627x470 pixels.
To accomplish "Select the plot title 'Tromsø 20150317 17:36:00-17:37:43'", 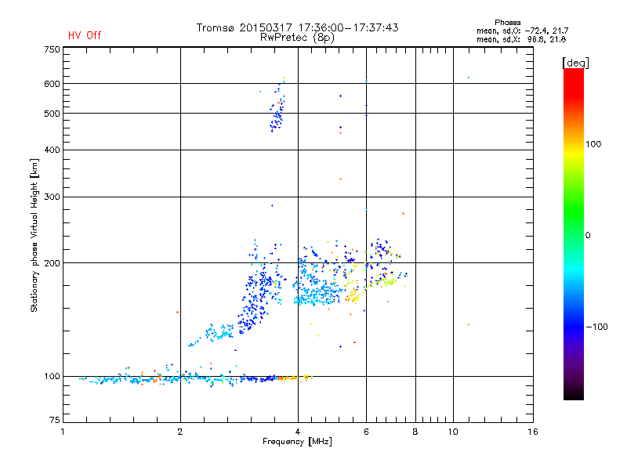I will (x=297, y=27).
